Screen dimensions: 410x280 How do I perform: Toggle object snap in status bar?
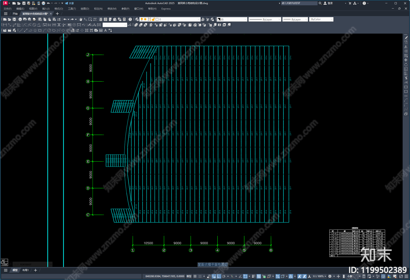tap(245, 276)
